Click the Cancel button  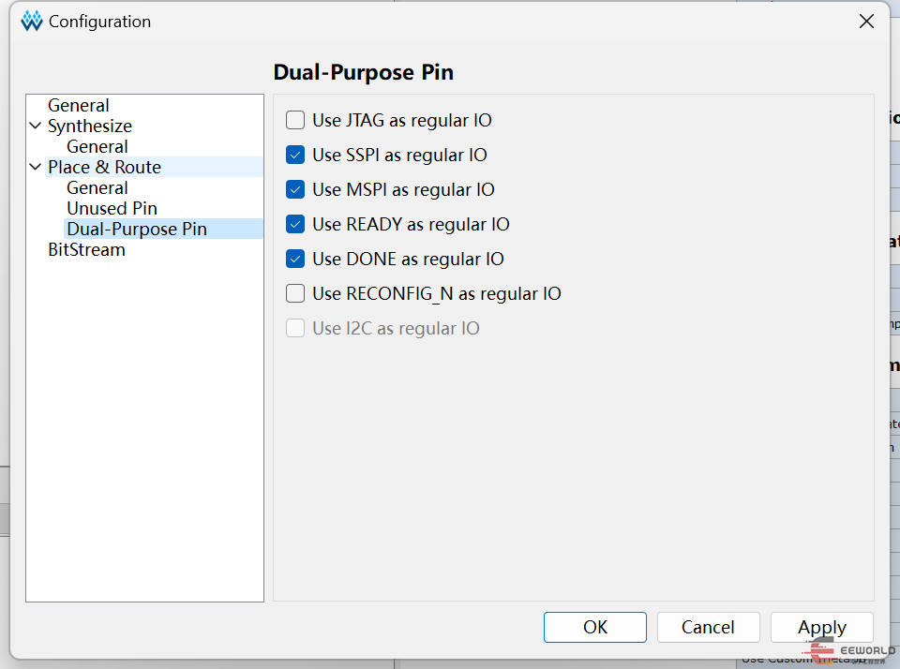pyautogui.click(x=709, y=627)
